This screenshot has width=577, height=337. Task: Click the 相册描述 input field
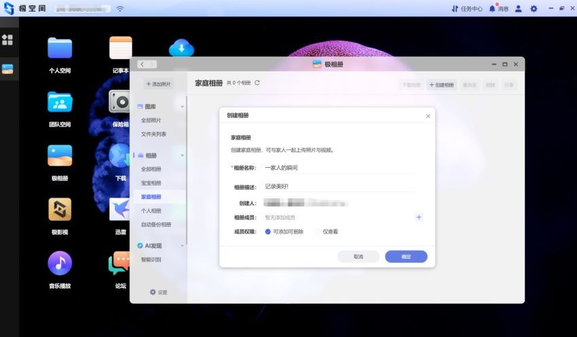pyautogui.click(x=339, y=187)
